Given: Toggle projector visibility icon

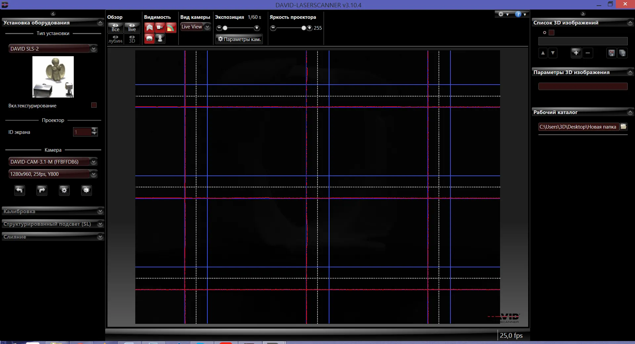Looking at the screenshot, I should (x=149, y=38).
